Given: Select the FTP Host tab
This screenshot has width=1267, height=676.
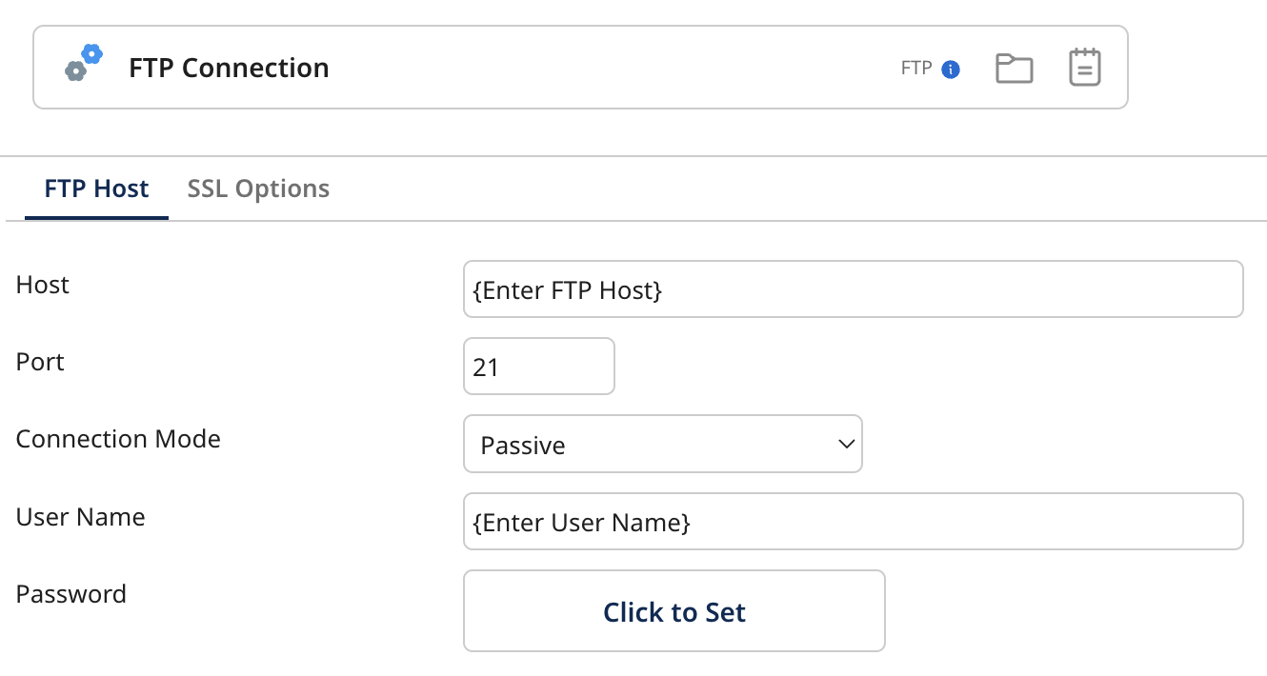Looking at the screenshot, I should (96, 189).
